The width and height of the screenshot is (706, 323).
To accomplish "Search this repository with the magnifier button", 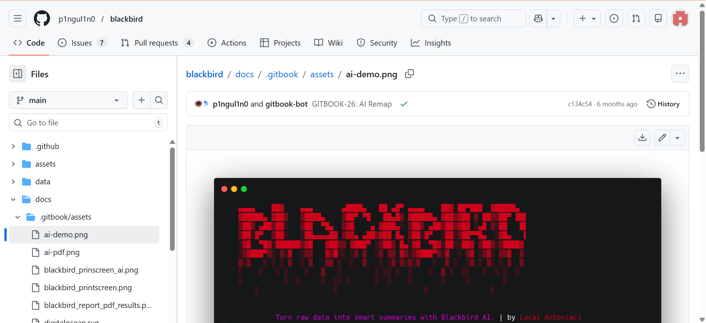I will [x=159, y=100].
